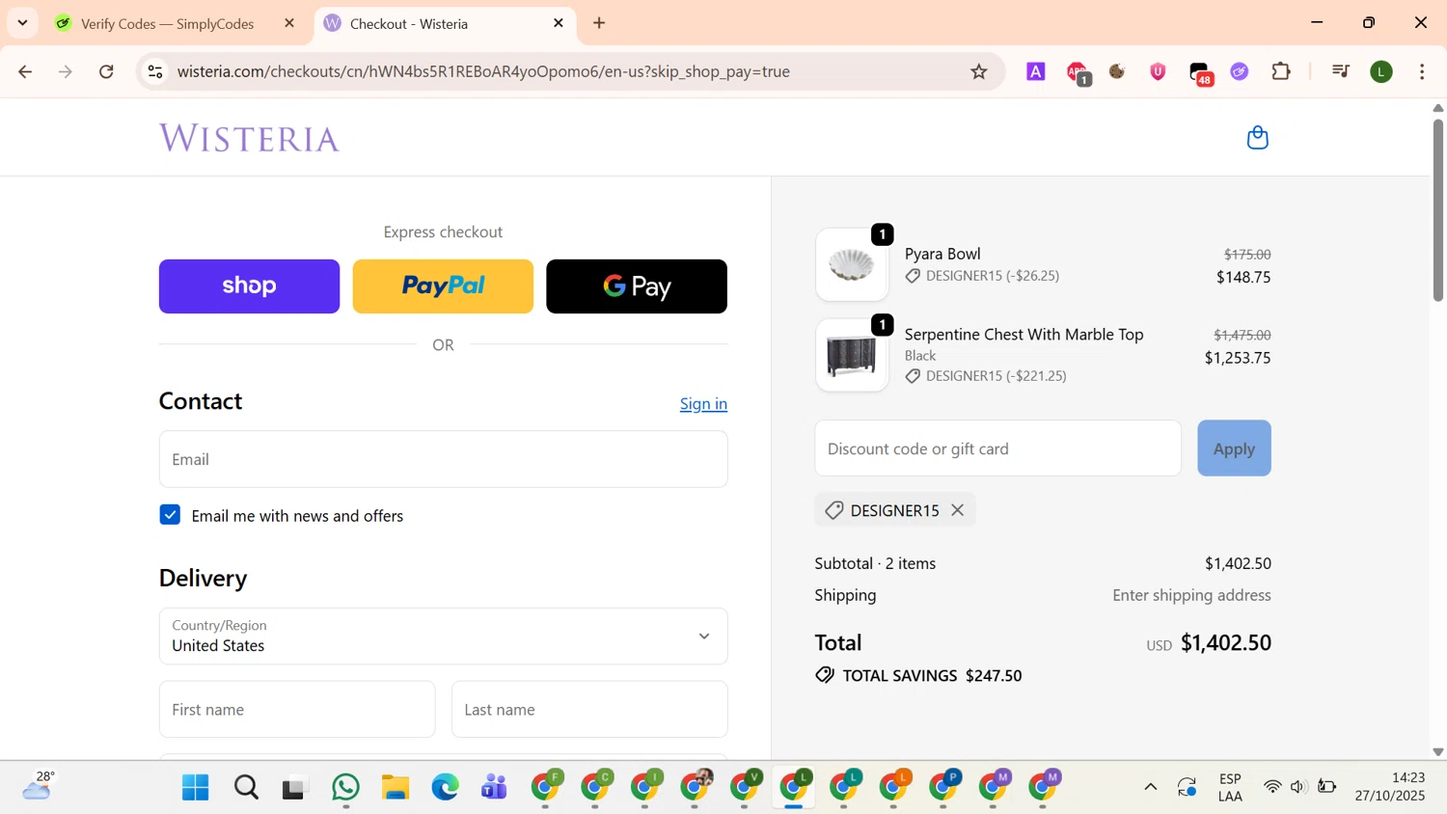The height and width of the screenshot is (814, 1447).
Task: Open the tab search dropdown
Action: [x=22, y=22]
